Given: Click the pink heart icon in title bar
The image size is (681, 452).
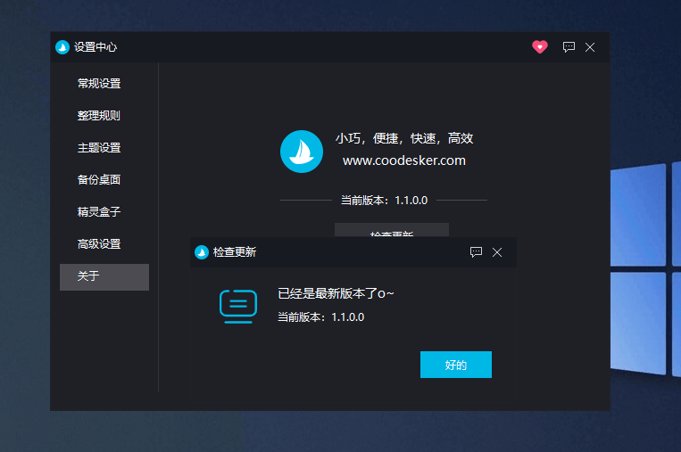Looking at the screenshot, I should (x=539, y=47).
